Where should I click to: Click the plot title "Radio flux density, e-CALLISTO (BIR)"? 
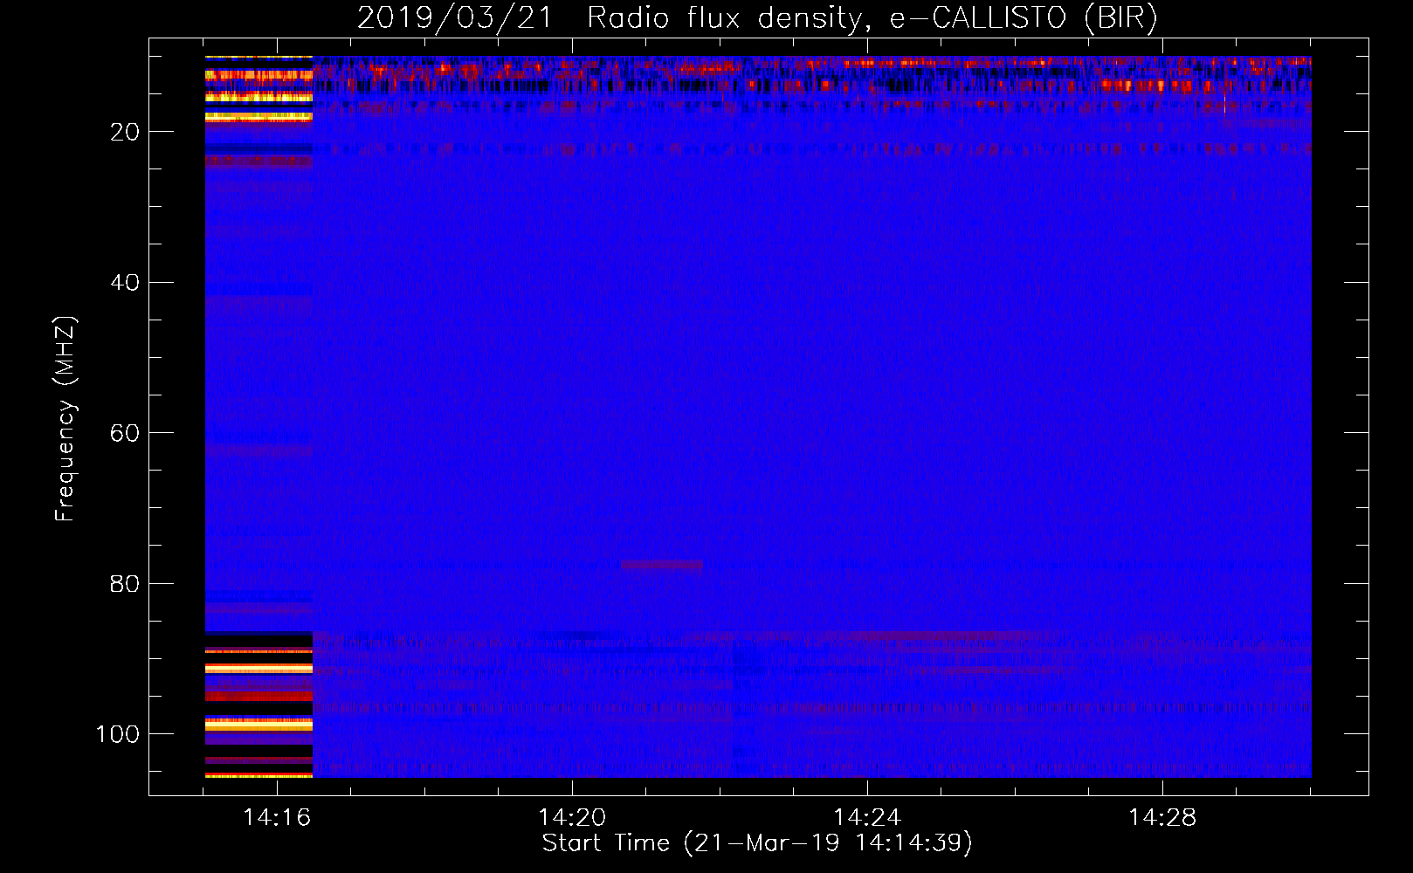pyautogui.click(x=872, y=17)
